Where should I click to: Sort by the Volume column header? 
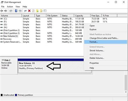click(11, 16)
